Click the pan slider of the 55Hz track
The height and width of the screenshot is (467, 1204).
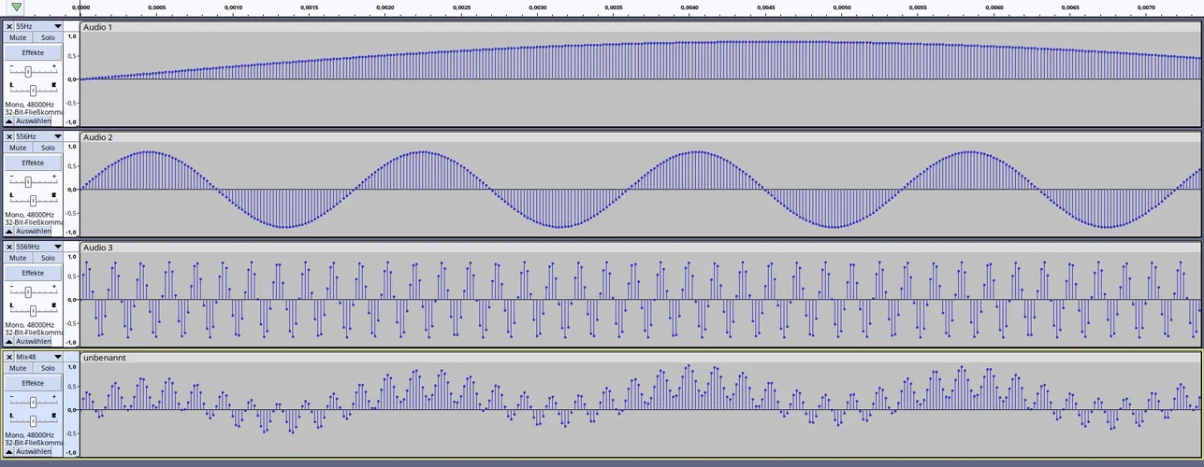[x=33, y=90]
